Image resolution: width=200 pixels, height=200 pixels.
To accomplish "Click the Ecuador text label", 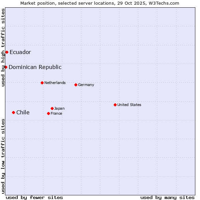I will coord(20,52).
